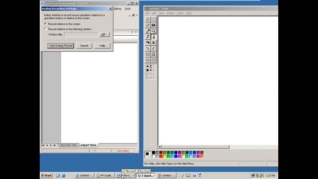Open the Image menu in Paint
This screenshot has width=318, height=179.
(x=170, y=13)
